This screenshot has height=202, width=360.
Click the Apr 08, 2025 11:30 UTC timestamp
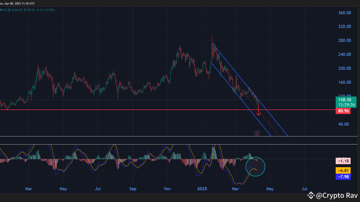(18, 3)
